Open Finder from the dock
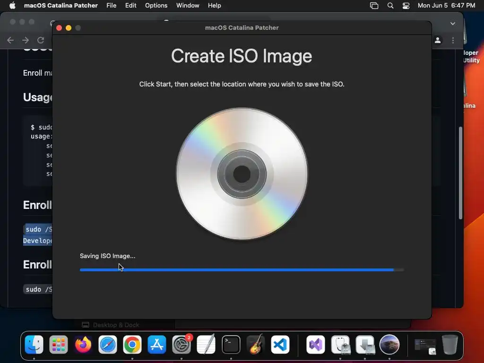This screenshot has width=484, height=363. coord(34,345)
